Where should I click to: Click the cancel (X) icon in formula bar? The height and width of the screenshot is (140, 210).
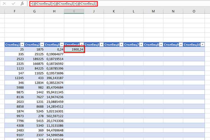(4, 4)
